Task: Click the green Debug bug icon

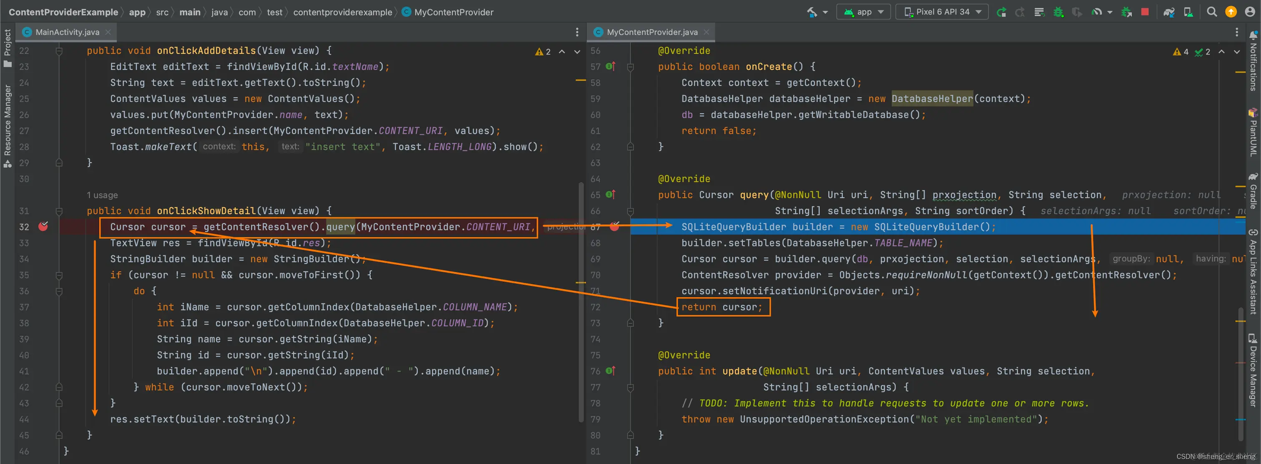Action: 1058,12
